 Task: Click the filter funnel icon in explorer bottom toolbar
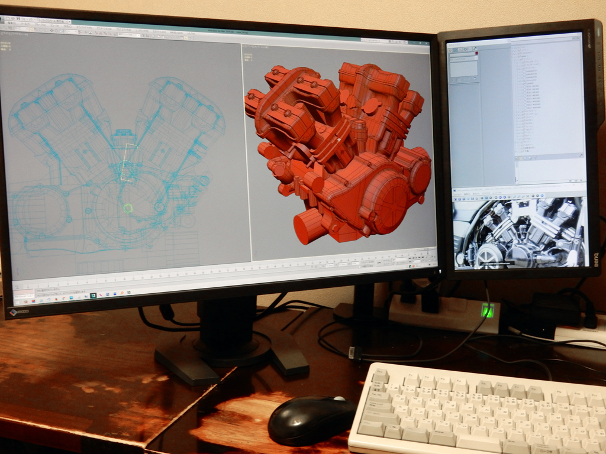pyautogui.click(x=536, y=157)
